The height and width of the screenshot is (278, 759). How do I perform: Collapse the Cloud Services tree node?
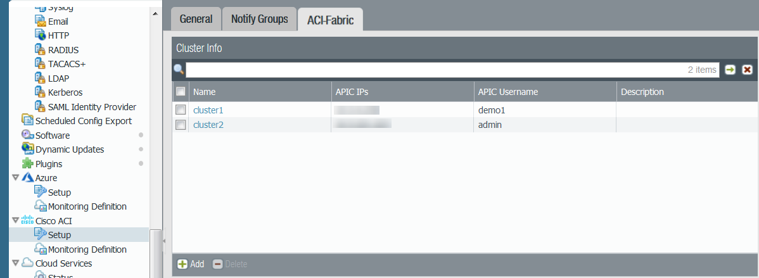(15, 263)
